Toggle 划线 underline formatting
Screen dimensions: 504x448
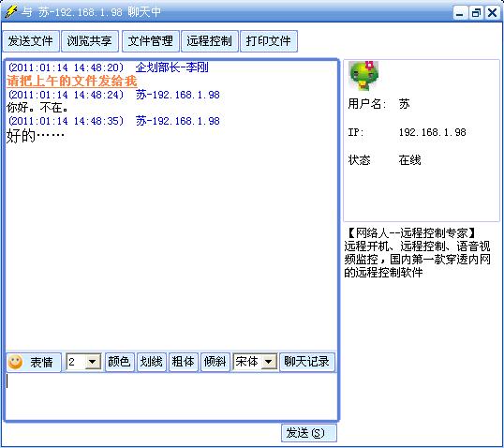(151, 362)
